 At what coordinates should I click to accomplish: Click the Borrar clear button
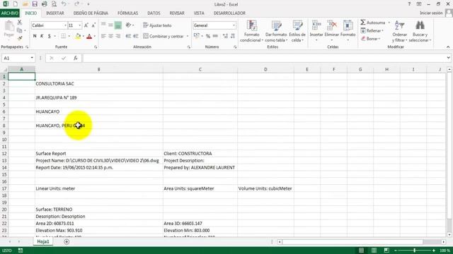[x=370, y=39]
